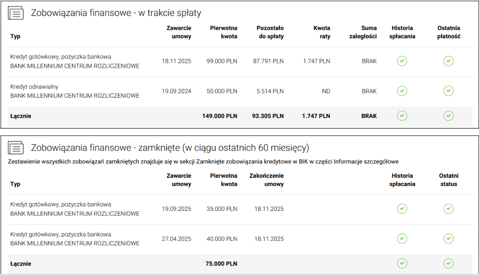Click 'BRAK' arrears value for Kredyt odnawialny

tap(369, 91)
